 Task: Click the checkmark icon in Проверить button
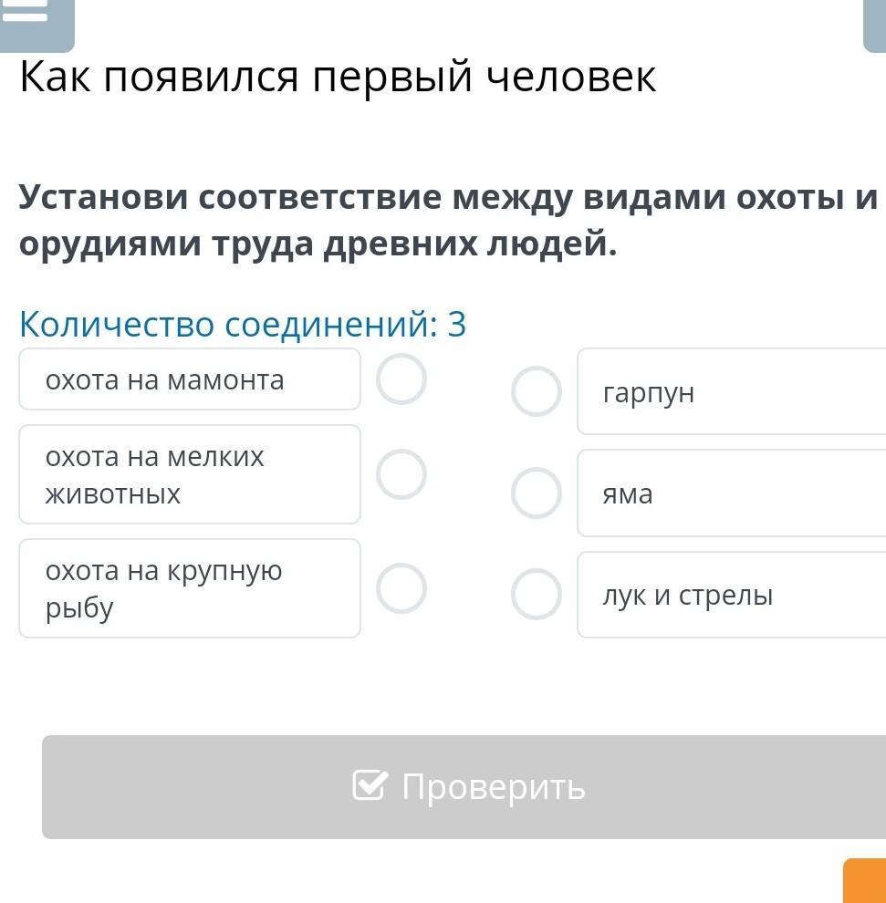click(x=370, y=785)
